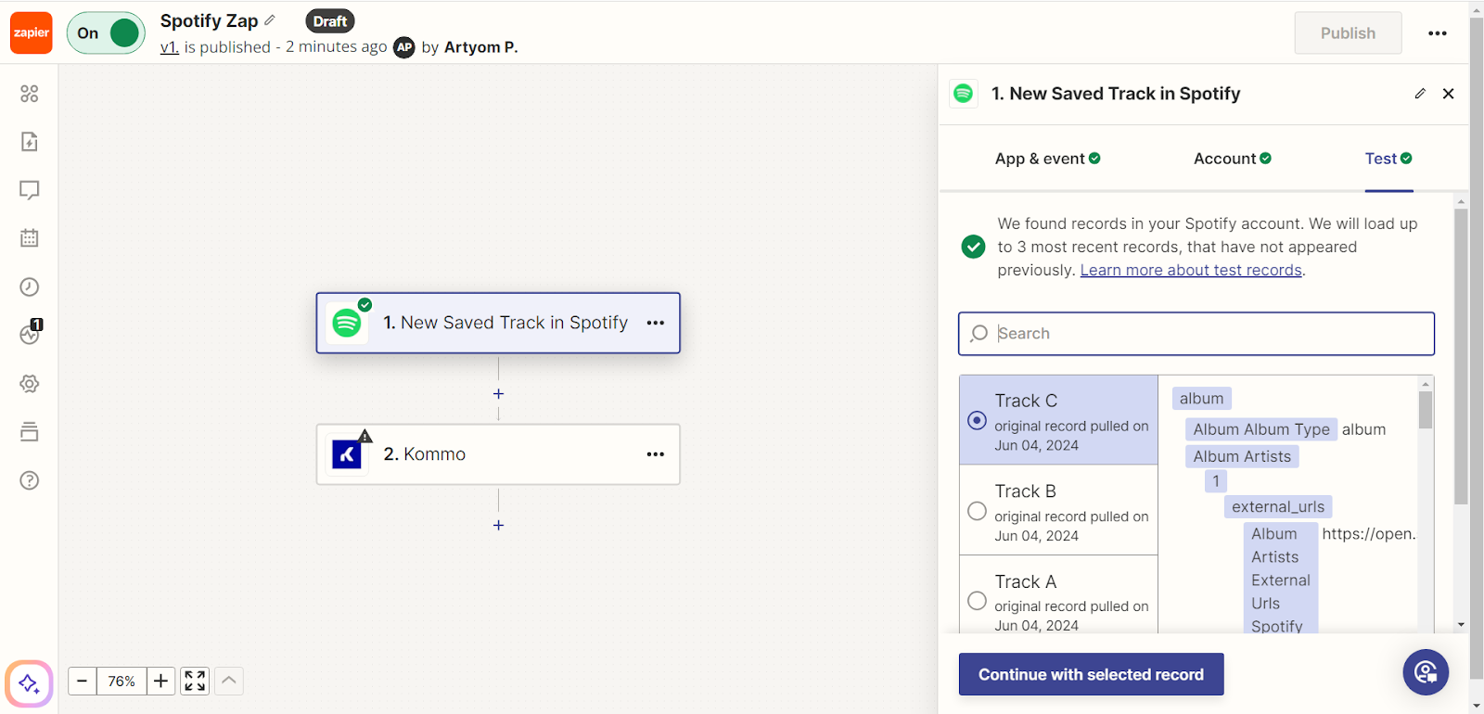Click the Album Artists tag

point(1242,456)
